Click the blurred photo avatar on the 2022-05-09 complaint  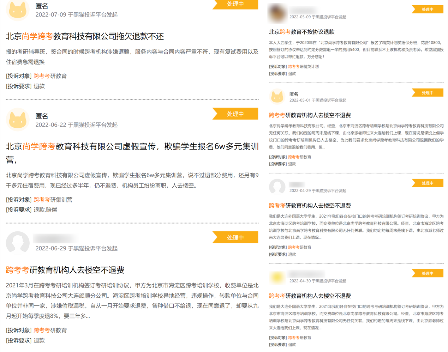277,13
